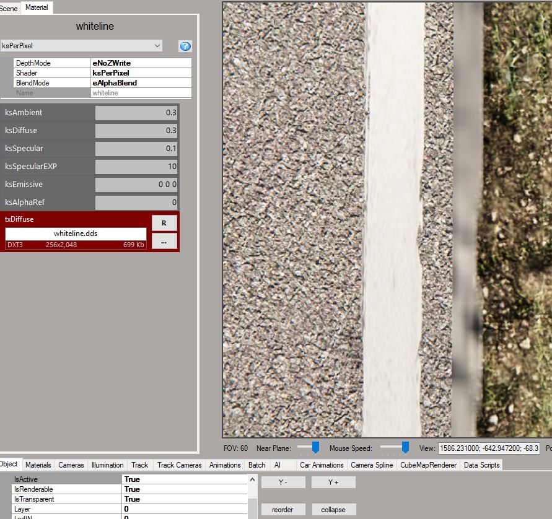This screenshot has width=552, height=519.
Task: Adjust the Near Plane slider
Action: (315, 447)
